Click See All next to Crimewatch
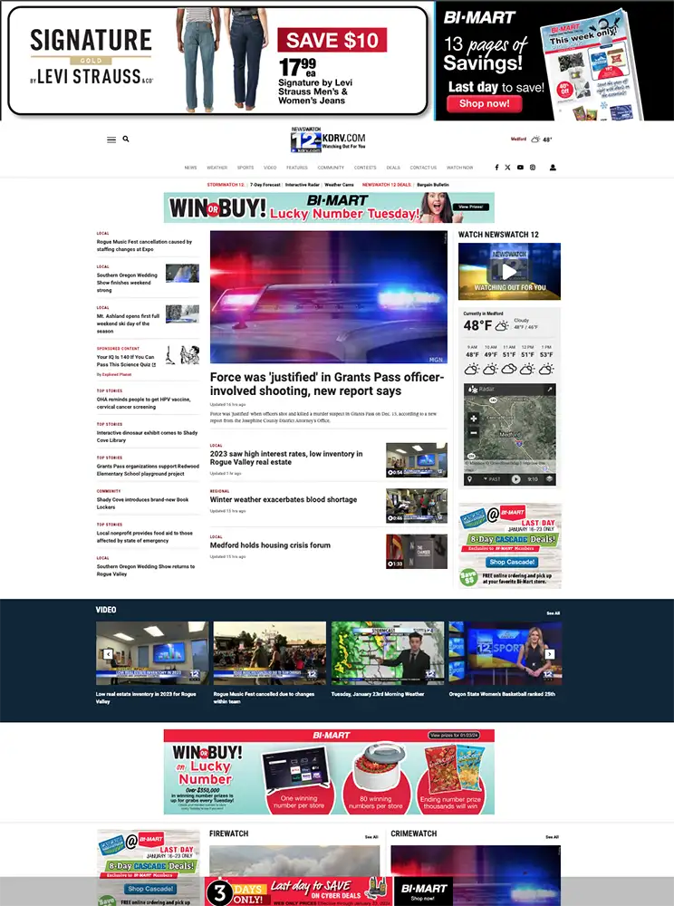 552,836
